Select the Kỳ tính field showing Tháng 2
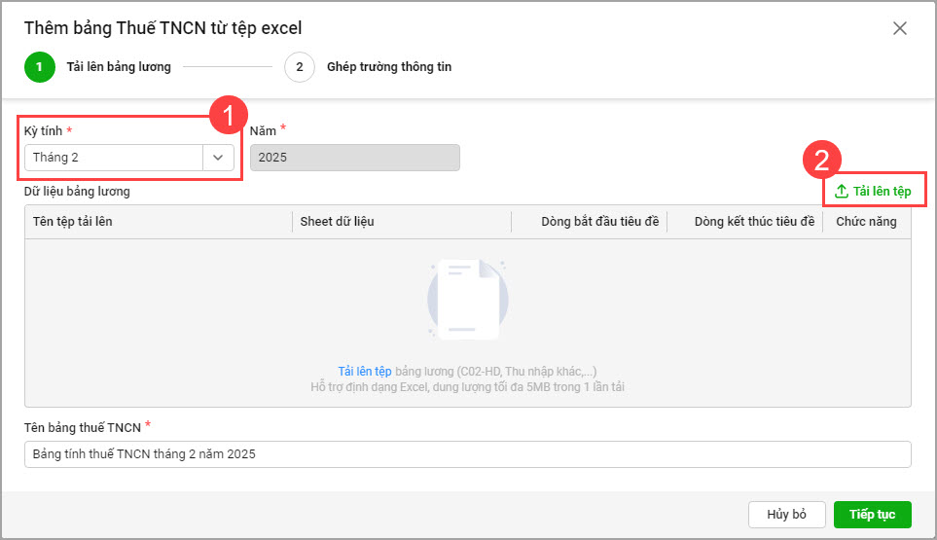 tap(114, 158)
